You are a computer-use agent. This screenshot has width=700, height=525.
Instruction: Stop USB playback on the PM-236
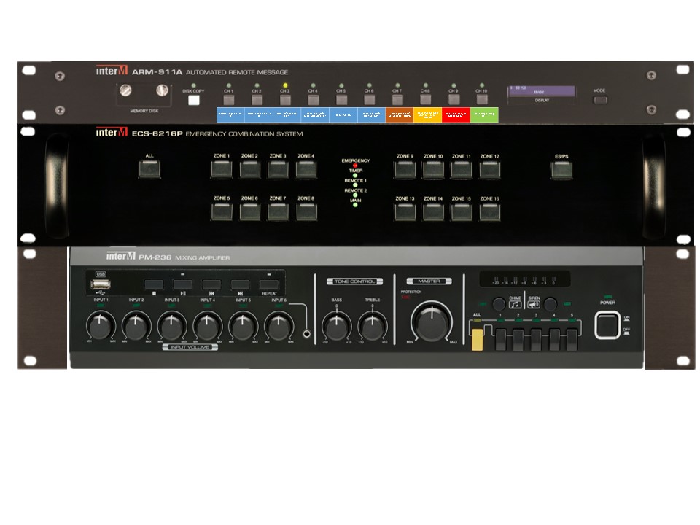tap(154, 284)
